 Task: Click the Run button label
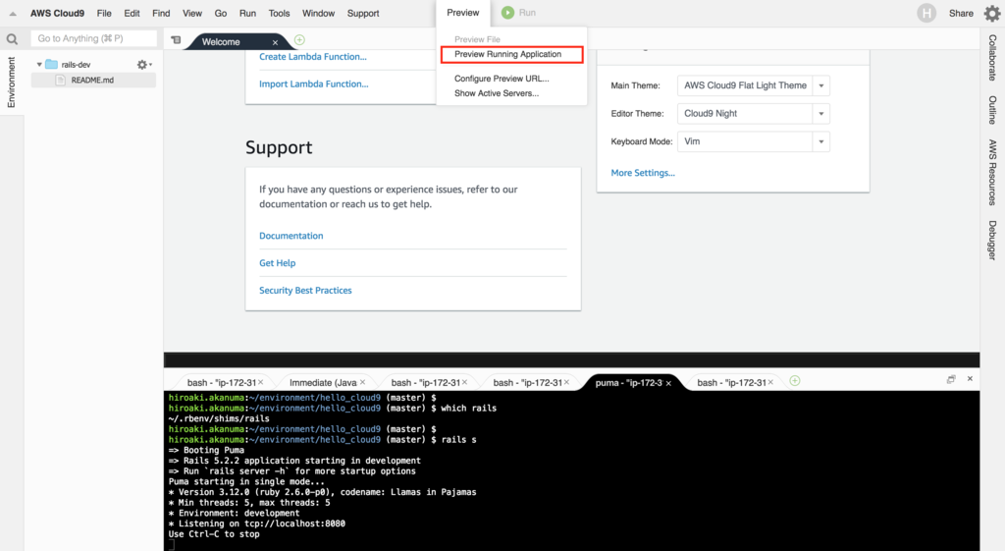(x=527, y=13)
